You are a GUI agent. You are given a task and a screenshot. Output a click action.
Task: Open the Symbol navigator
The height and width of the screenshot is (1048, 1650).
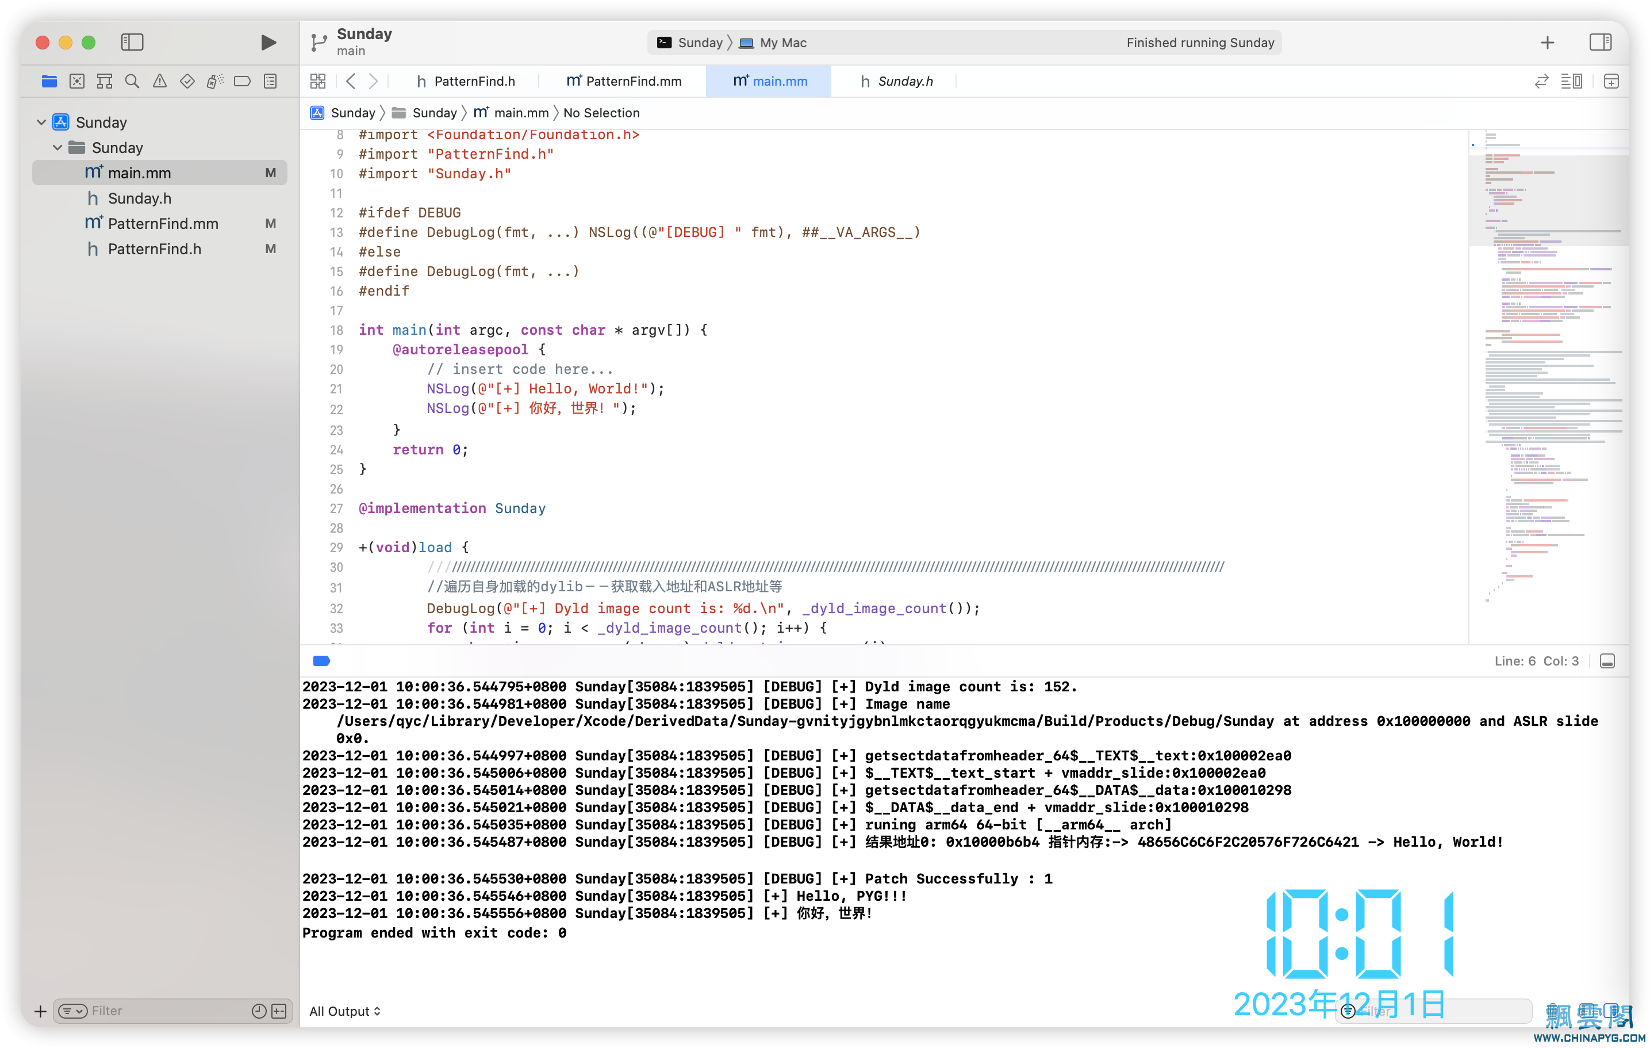point(104,81)
